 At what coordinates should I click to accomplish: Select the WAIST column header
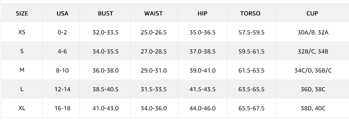(x=153, y=14)
